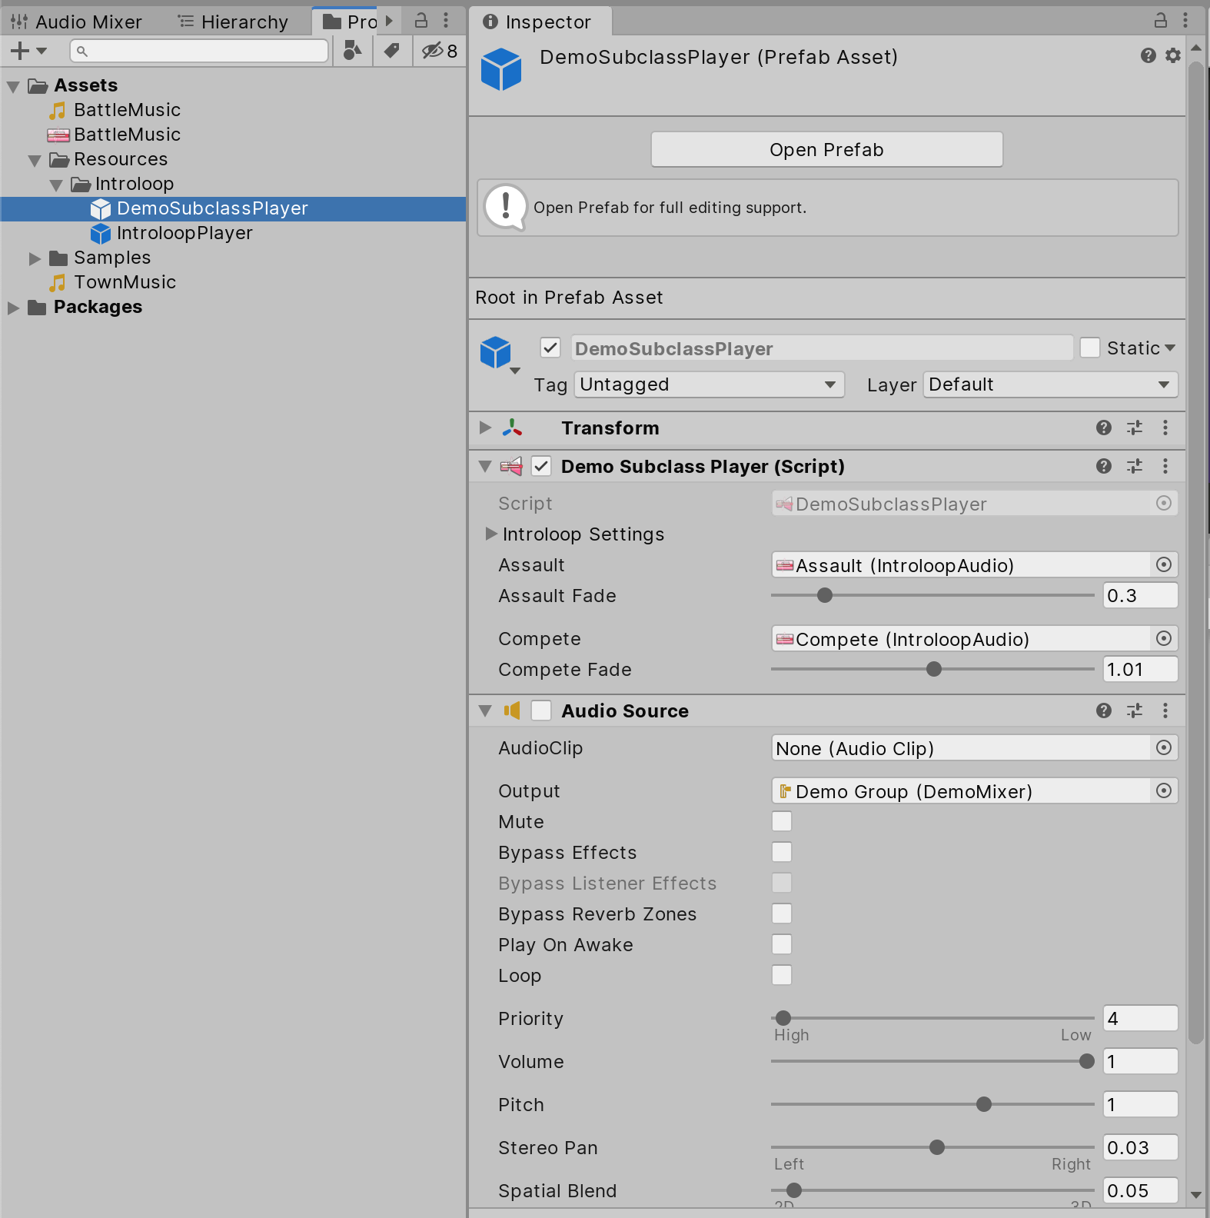Click the Compete Fade slider handle
The image size is (1210, 1218).
click(933, 669)
